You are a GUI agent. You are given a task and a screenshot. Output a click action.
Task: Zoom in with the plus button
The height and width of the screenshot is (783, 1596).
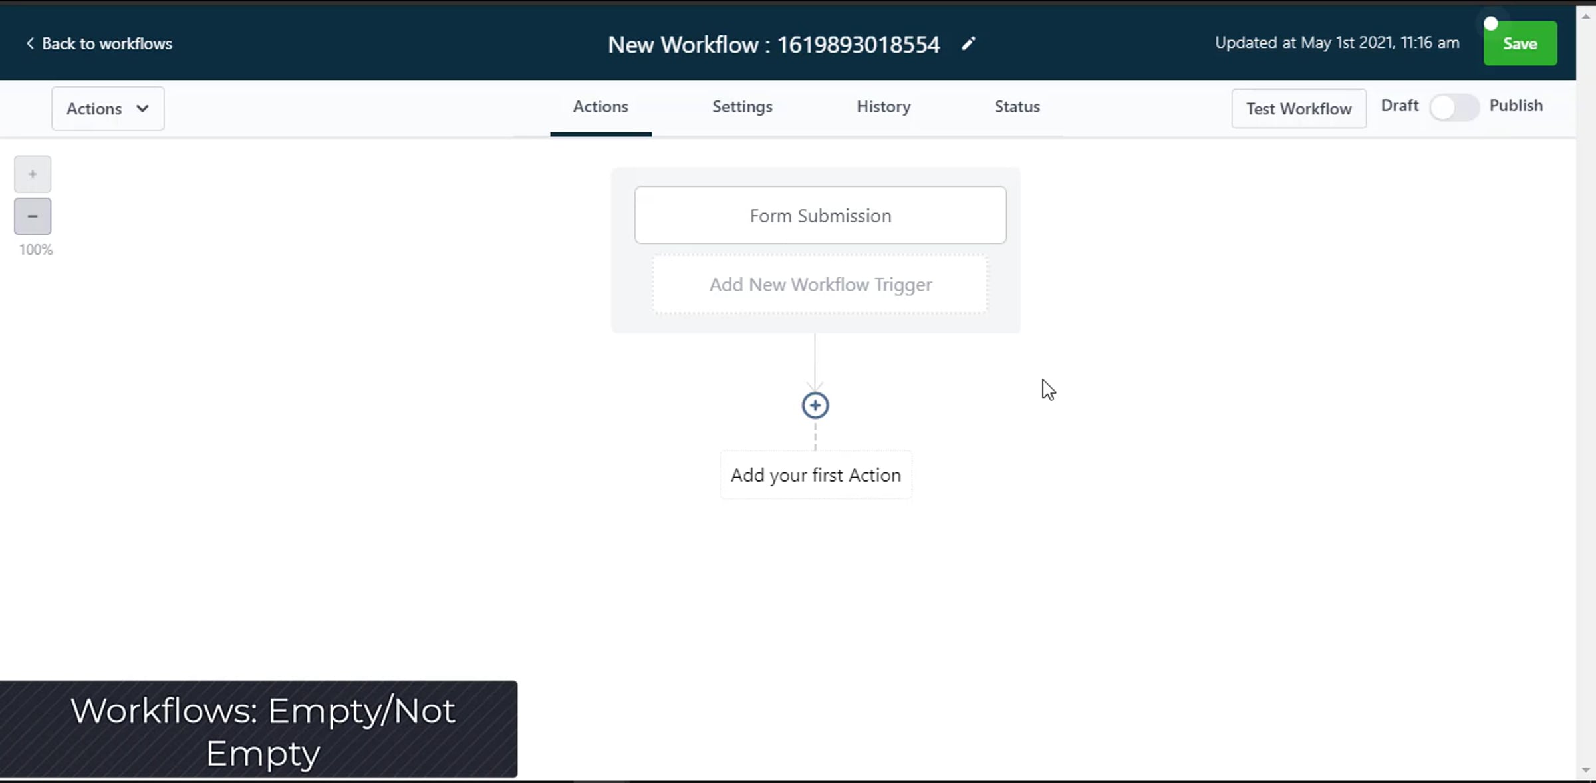pyautogui.click(x=33, y=174)
